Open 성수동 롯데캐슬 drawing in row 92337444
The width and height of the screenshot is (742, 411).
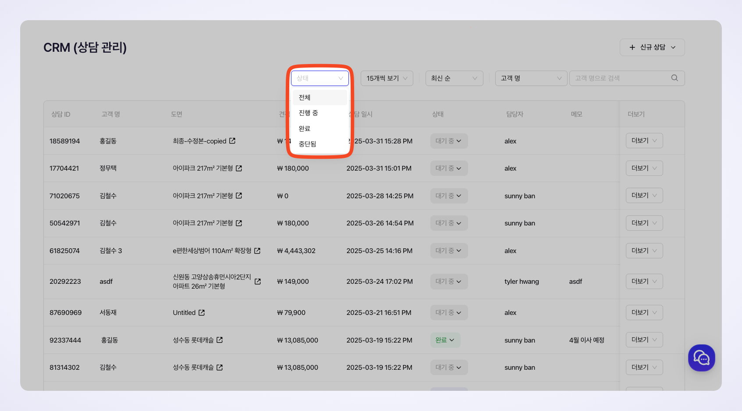click(x=193, y=340)
